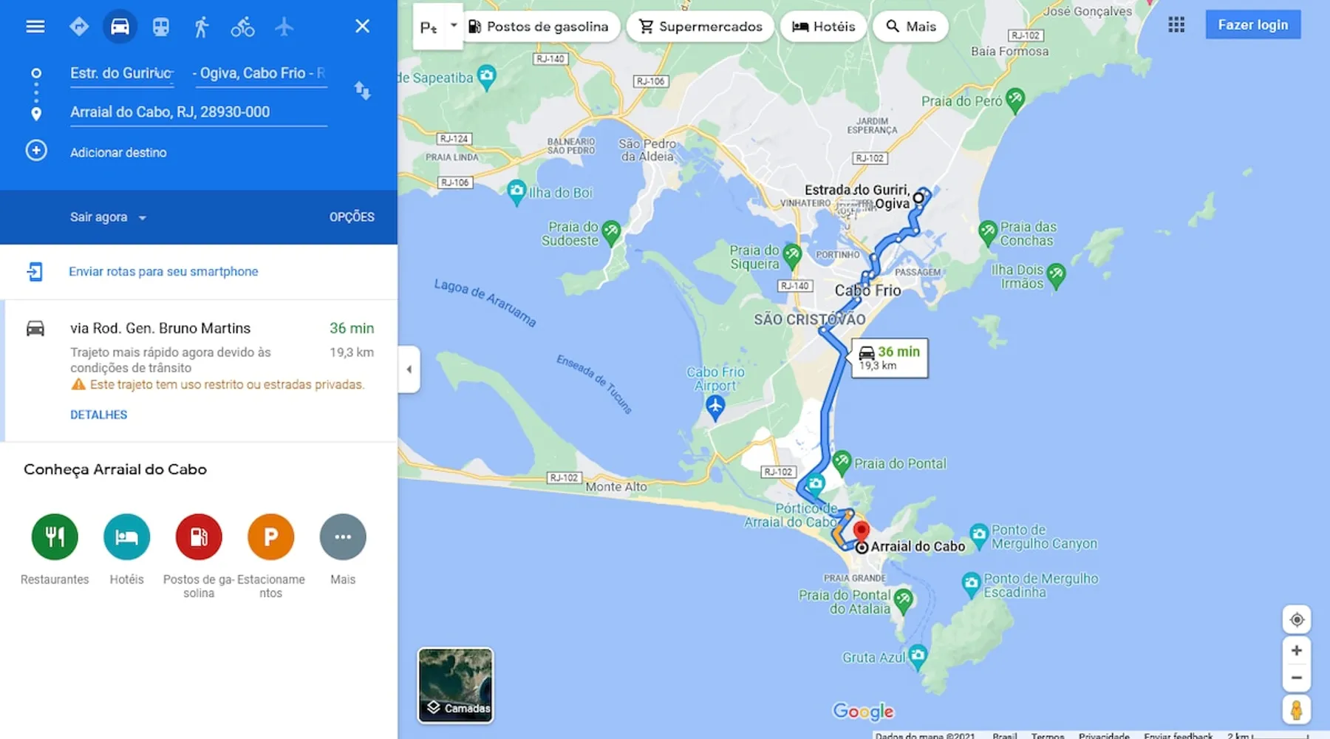The image size is (1330, 739).
Task: Zoom in the map with plus
Action: click(1297, 650)
